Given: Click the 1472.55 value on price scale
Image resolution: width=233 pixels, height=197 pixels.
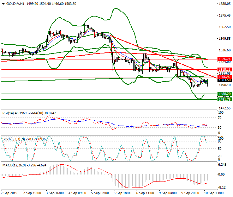Looking at the screenshot, I should click(x=225, y=108).
